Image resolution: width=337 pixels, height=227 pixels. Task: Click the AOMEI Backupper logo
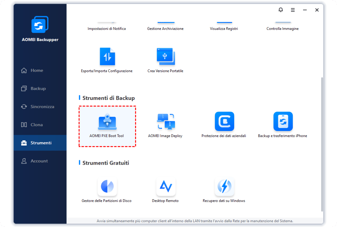pos(40,24)
